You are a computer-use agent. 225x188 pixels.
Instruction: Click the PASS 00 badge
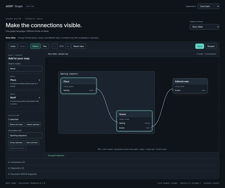(x=30, y=6)
